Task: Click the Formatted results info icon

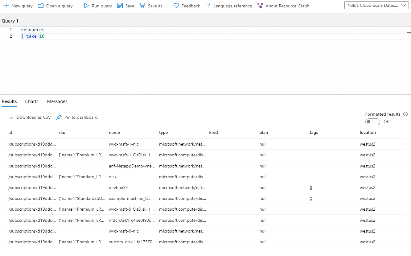Action: coord(405,114)
